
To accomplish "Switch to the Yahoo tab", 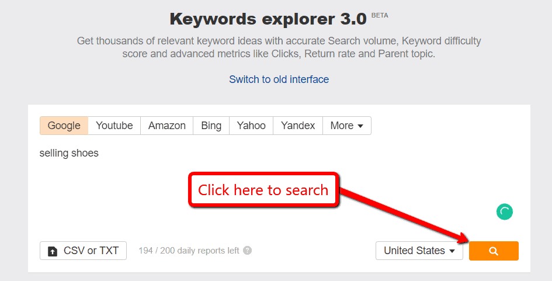I will click(x=251, y=126).
